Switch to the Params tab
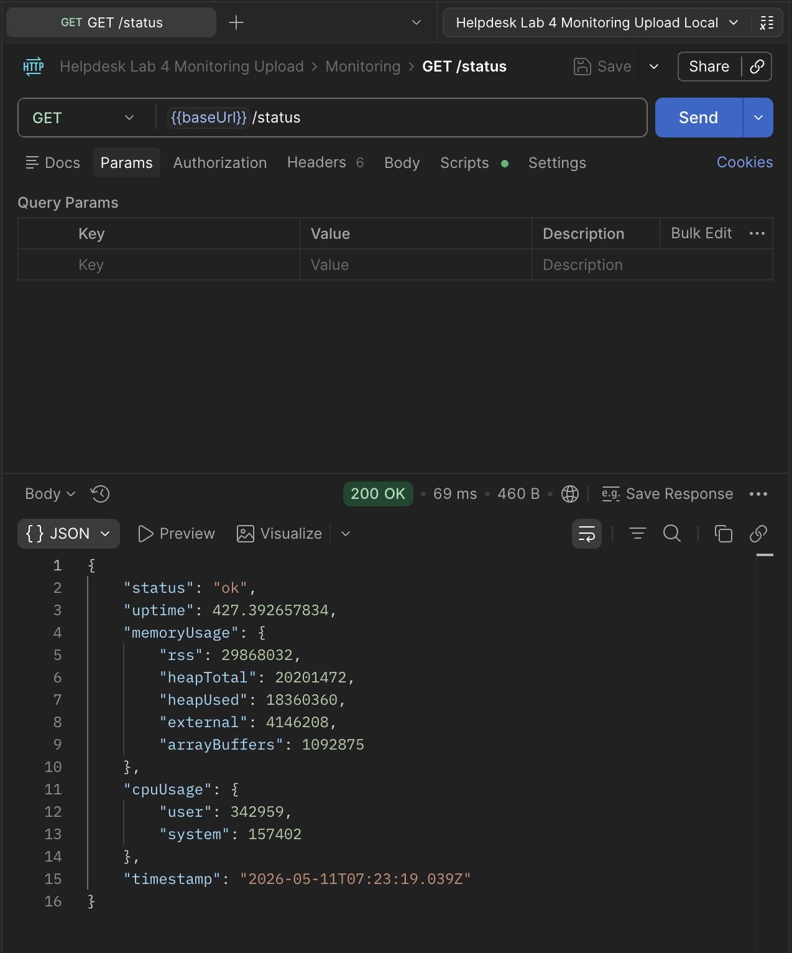Screen dimensions: 792x953 127,163
